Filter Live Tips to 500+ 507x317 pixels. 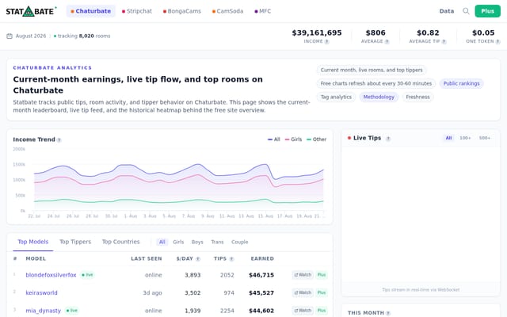484,138
